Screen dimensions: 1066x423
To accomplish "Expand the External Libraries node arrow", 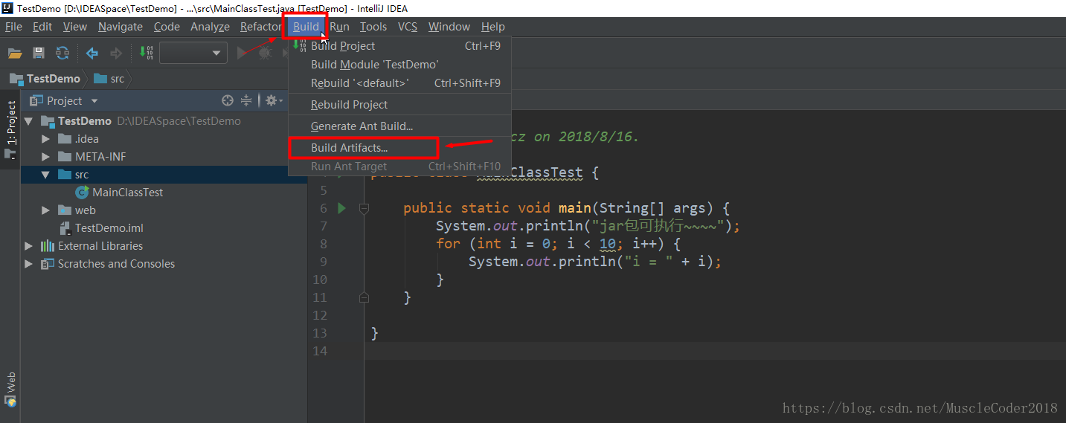I will [28, 246].
